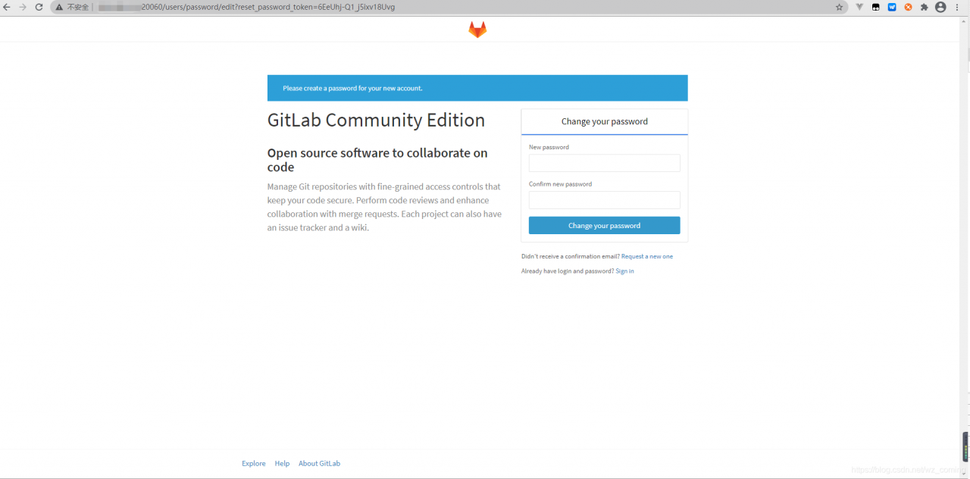
Task: Click the 'New password' label
Action: click(x=549, y=147)
